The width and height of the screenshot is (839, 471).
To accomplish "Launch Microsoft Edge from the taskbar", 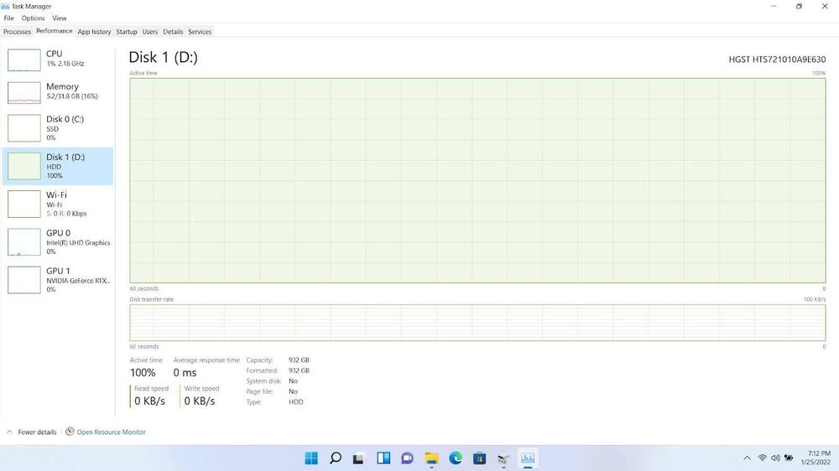I will pyautogui.click(x=456, y=458).
